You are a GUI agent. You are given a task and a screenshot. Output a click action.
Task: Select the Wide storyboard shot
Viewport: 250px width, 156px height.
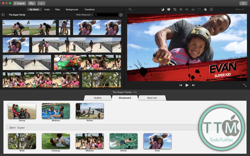click(22, 141)
